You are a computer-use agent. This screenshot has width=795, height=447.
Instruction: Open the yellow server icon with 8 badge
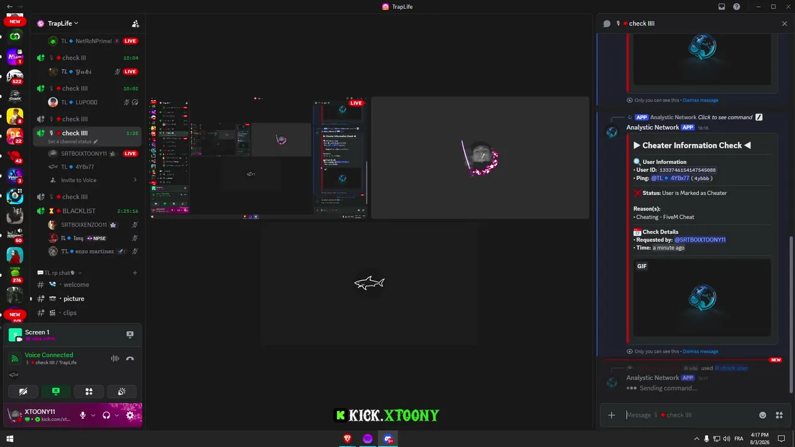(x=15, y=116)
